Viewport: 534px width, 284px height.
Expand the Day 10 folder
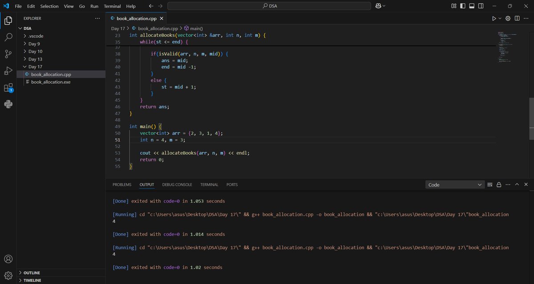tap(61, 51)
